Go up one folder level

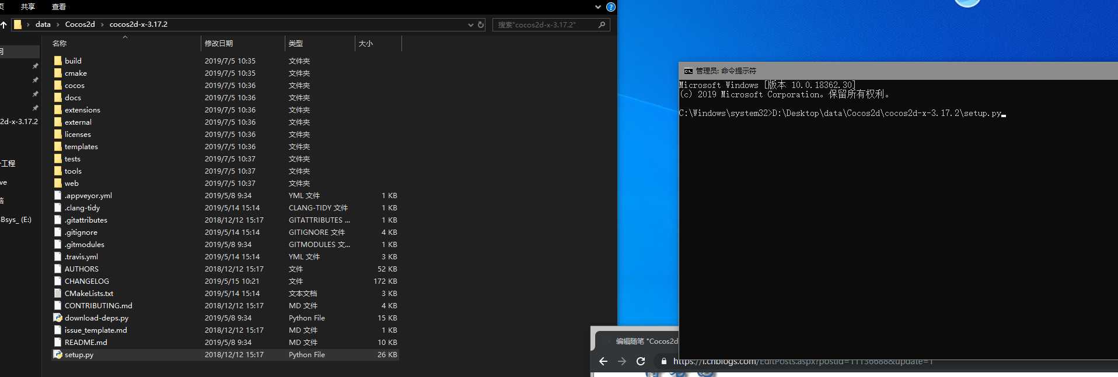tap(4, 24)
